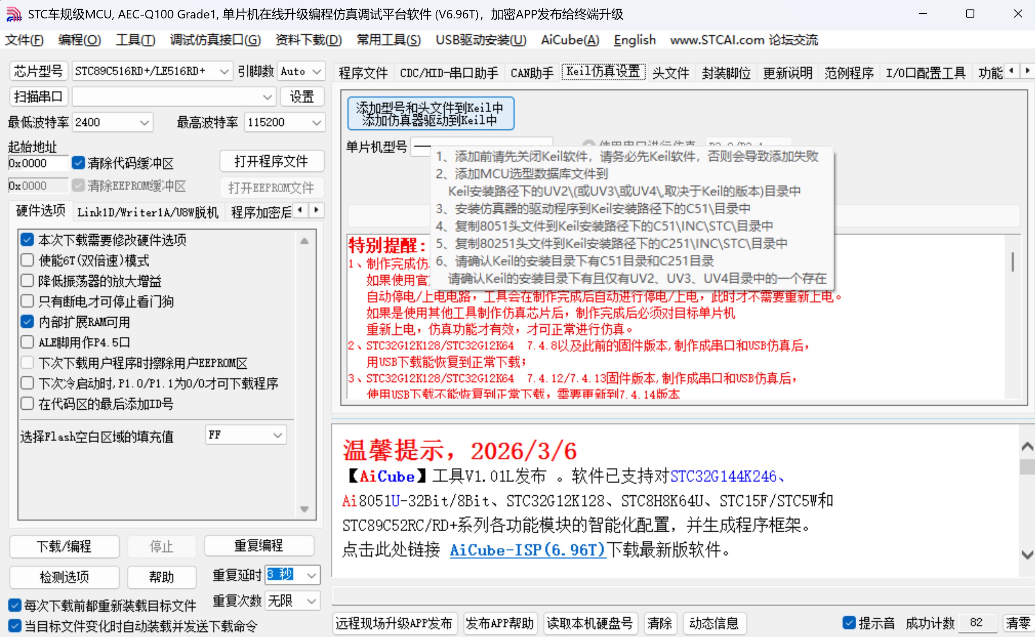Click 检测选项 button
Viewport: 1035px width, 637px height.
pyautogui.click(x=64, y=577)
